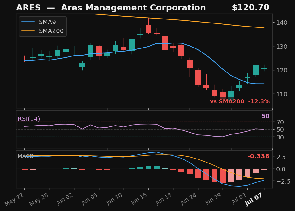This screenshot has width=295, height=211.
Task: Click the last green candlestick near 120
Action: click(x=264, y=68)
